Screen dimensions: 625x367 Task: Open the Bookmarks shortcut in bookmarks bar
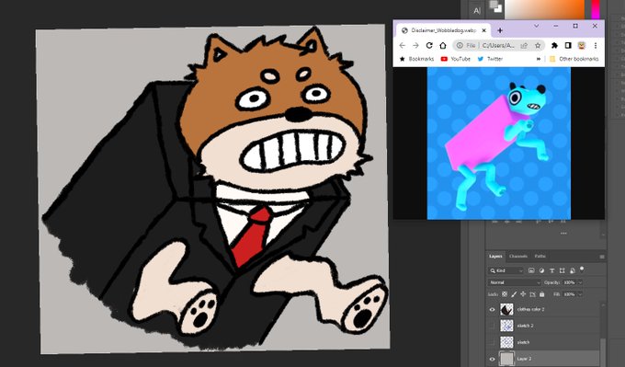pos(416,59)
